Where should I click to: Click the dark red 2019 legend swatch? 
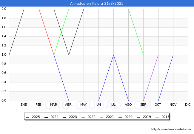click(x=138, y=117)
